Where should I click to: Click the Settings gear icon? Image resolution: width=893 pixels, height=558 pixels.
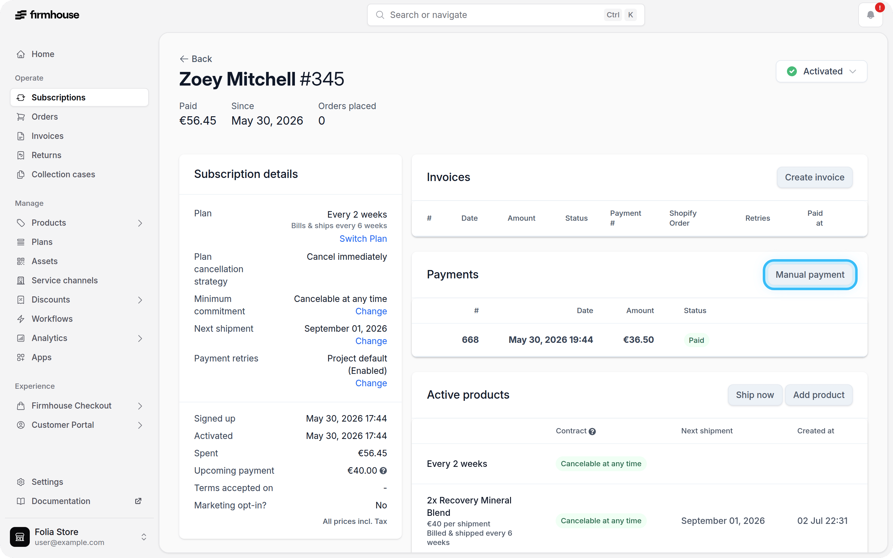[x=21, y=482]
